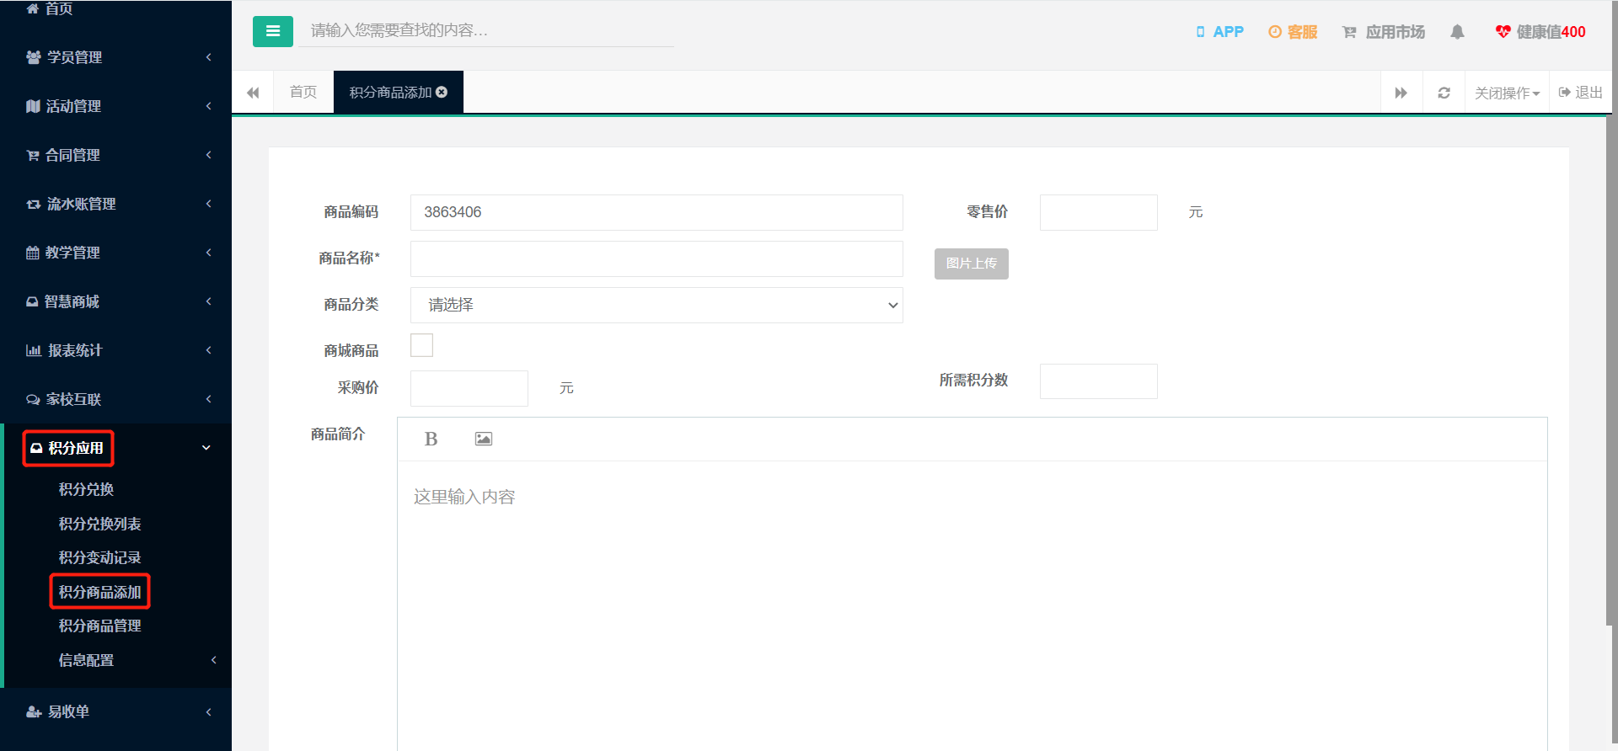Open the 关闭操作 dropdown
Image resolution: width=1618 pixels, height=751 pixels.
(x=1507, y=93)
